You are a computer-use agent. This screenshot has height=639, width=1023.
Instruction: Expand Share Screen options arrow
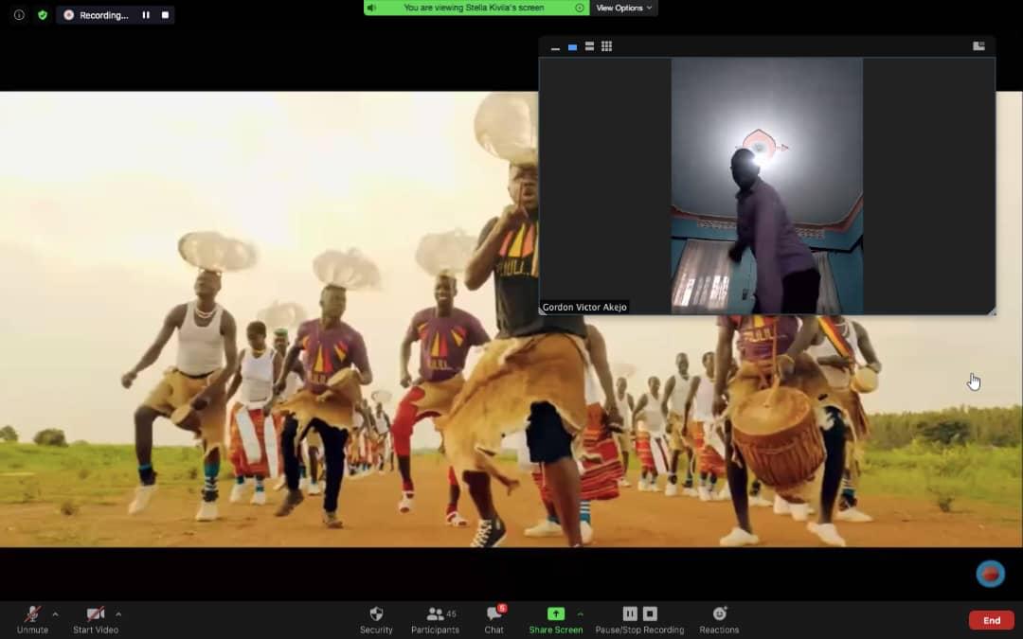click(x=580, y=614)
